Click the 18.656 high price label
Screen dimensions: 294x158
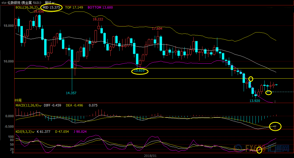pyautogui.click(x=38, y=12)
